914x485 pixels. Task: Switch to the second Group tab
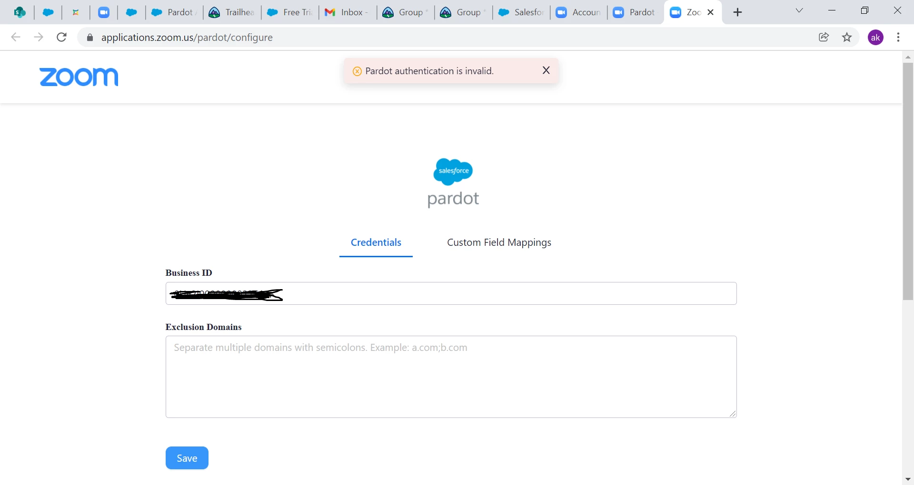click(464, 12)
